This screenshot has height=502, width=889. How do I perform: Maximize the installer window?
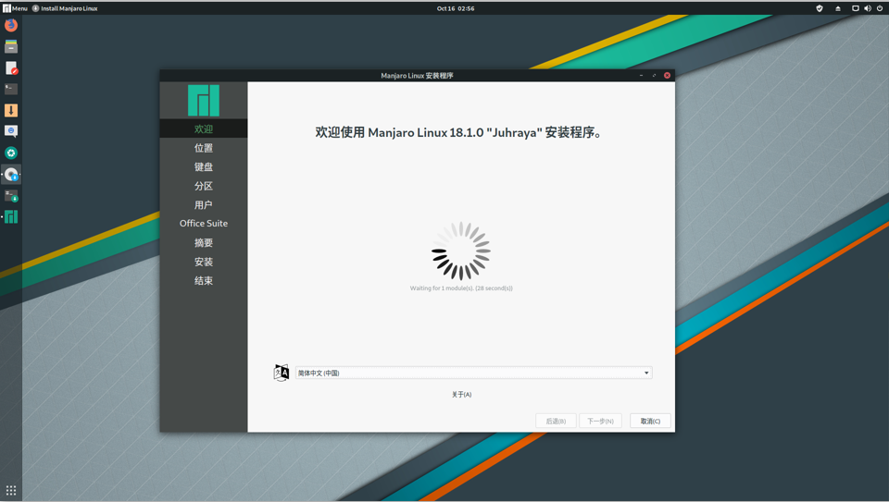[655, 75]
